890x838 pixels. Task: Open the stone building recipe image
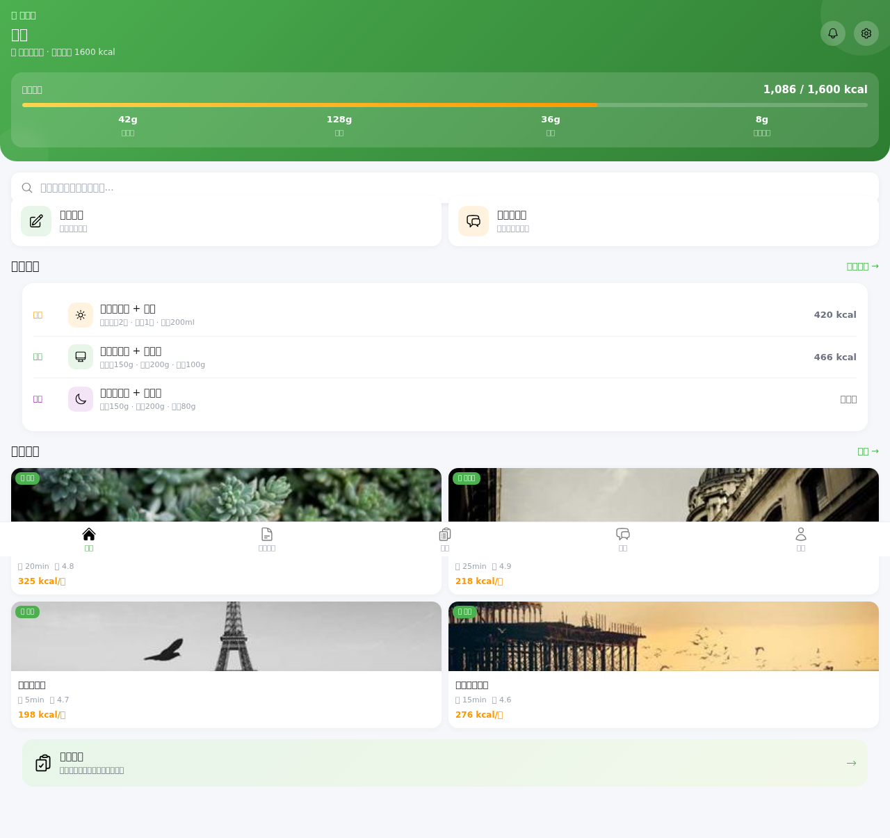663,495
